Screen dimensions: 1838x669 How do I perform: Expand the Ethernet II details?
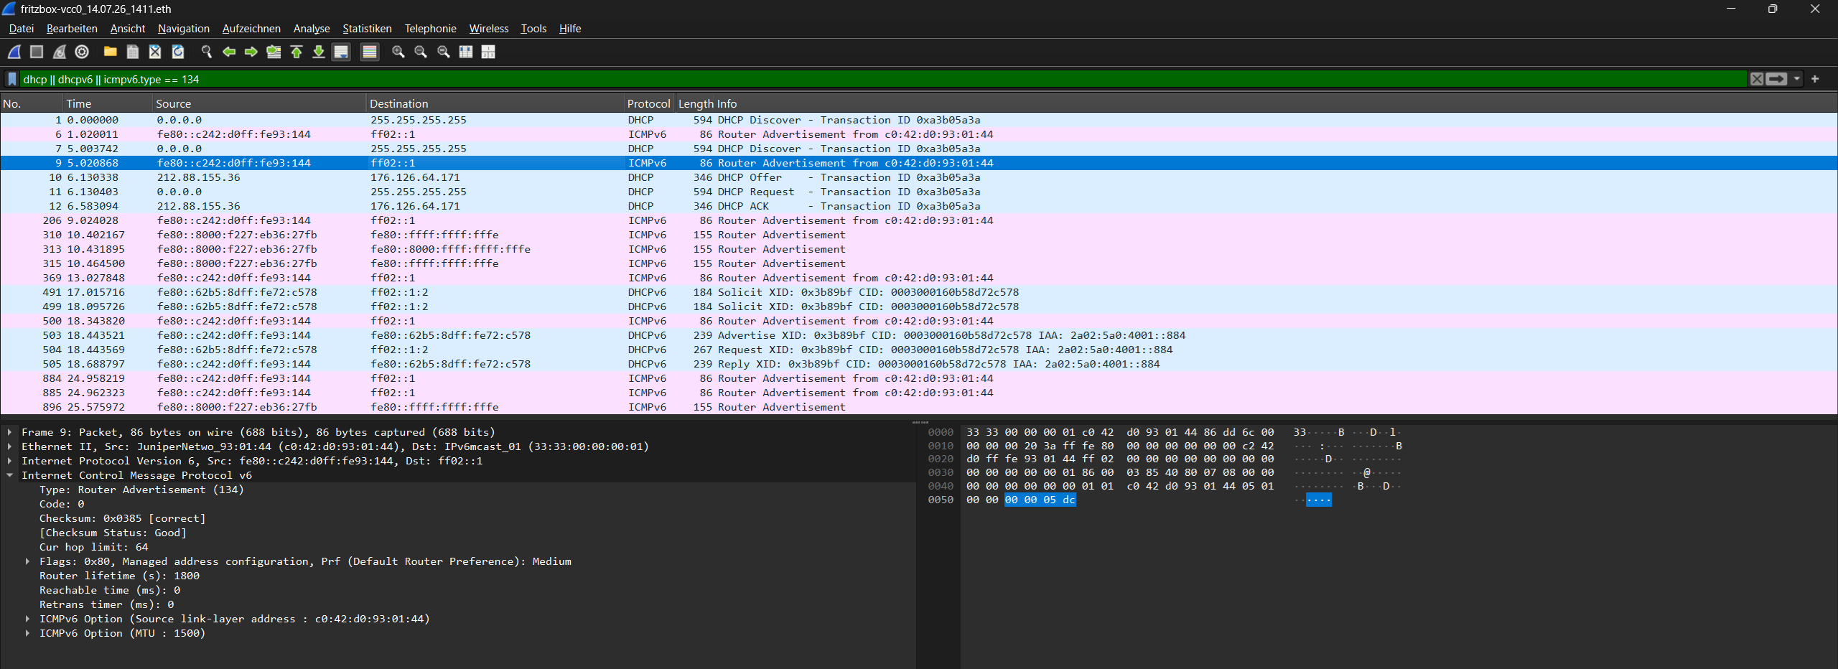tap(9, 446)
